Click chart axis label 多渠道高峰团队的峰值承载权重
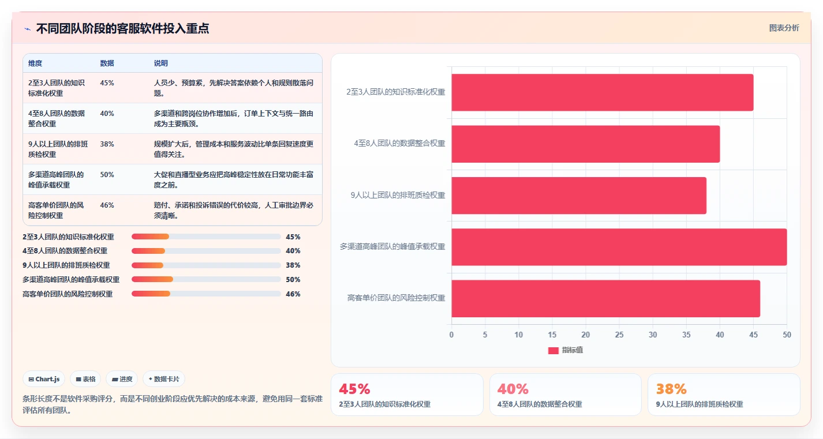 click(x=392, y=246)
